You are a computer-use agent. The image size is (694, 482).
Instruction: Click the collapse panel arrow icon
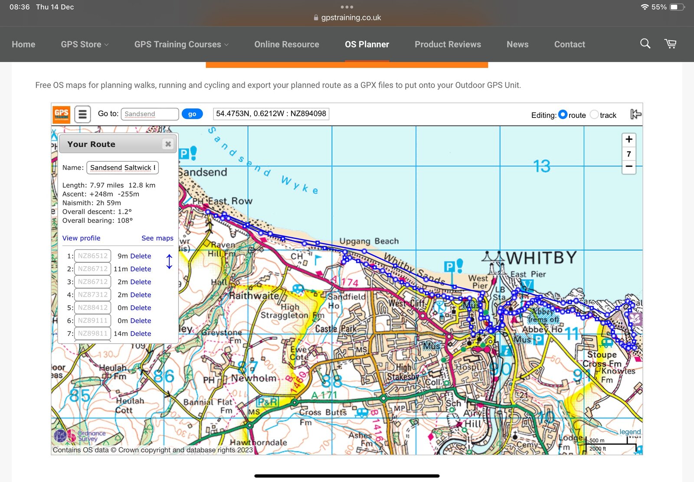click(x=635, y=114)
